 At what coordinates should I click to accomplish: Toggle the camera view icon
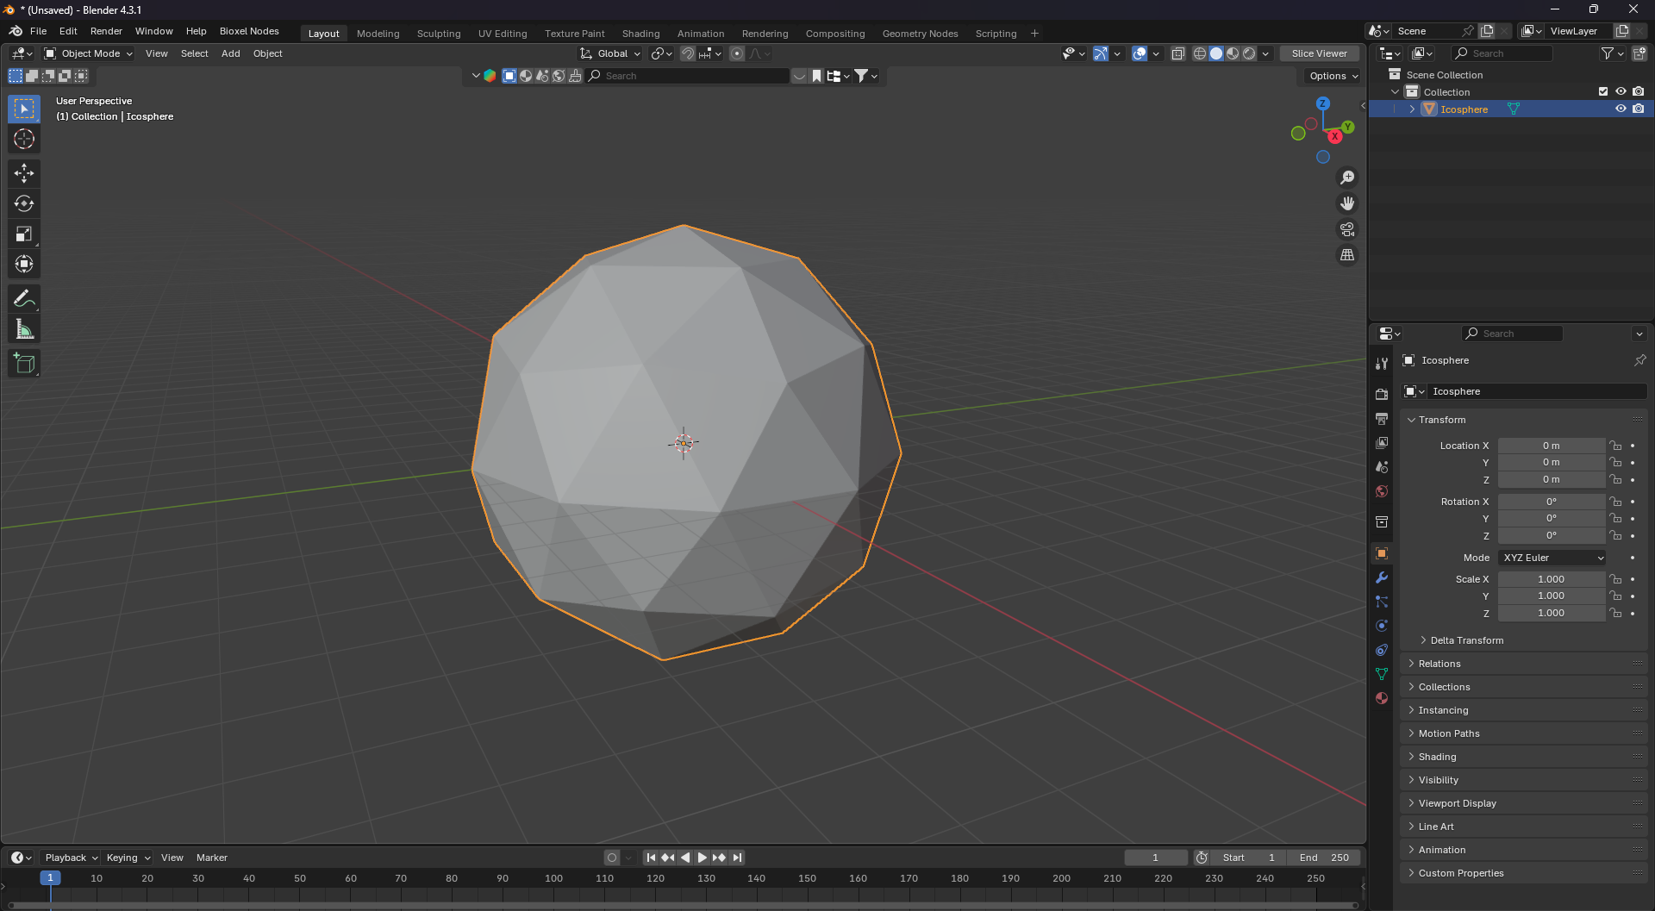[x=1347, y=229]
